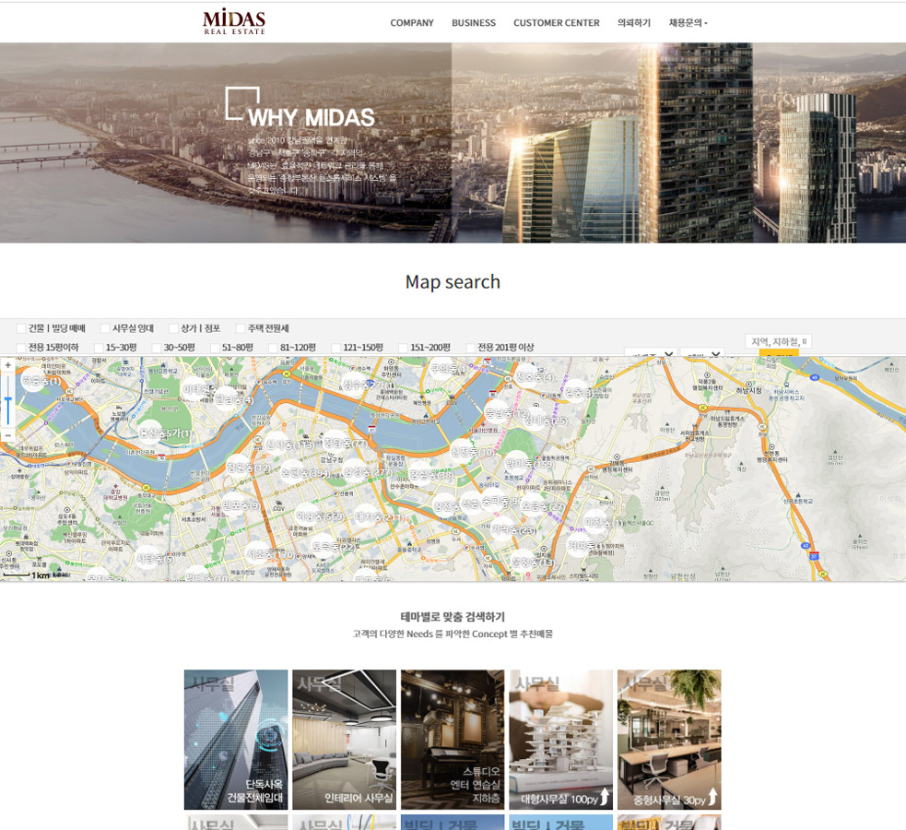
Task: Open the COMPANY menu
Action: click(x=411, y=23)
